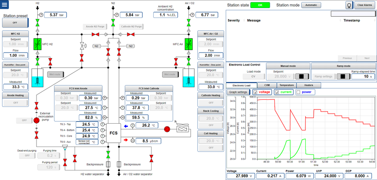Toggle the Manual mode setpoint switch
The image size is (377, 180).
tap(303, 76)
